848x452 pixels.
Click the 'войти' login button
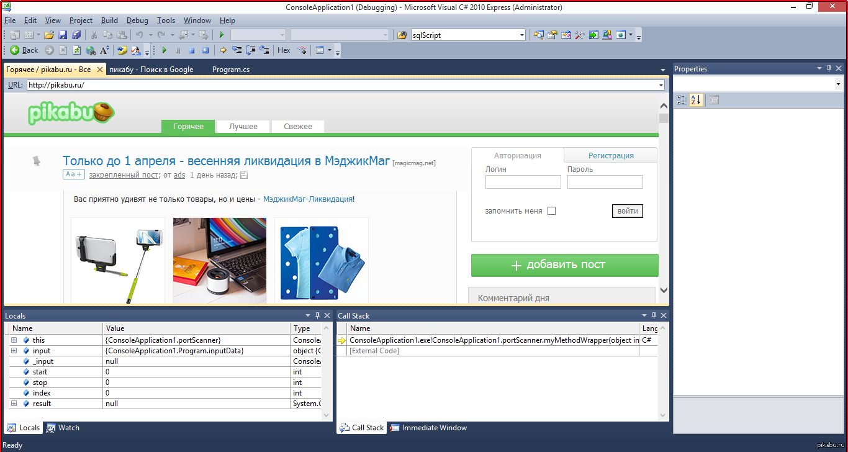[627, 211]
